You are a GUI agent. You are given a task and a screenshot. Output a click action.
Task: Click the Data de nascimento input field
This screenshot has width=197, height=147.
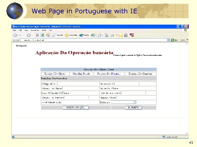pyautogui.click(x=133, y=93)
